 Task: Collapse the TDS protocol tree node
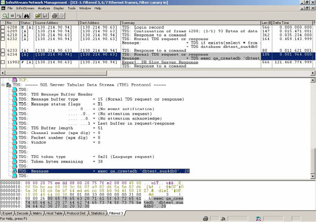pos(3,85)
